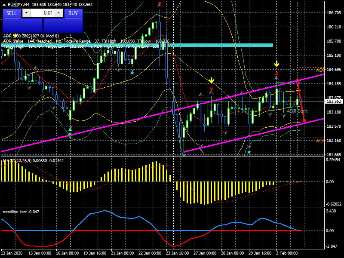Select the yellow down arrow above the 2 Feb candles
The width and height of the screenshot is (344, 258).
[276, 64]
